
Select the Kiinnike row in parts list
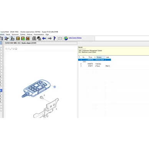click(x=94, y=64)
